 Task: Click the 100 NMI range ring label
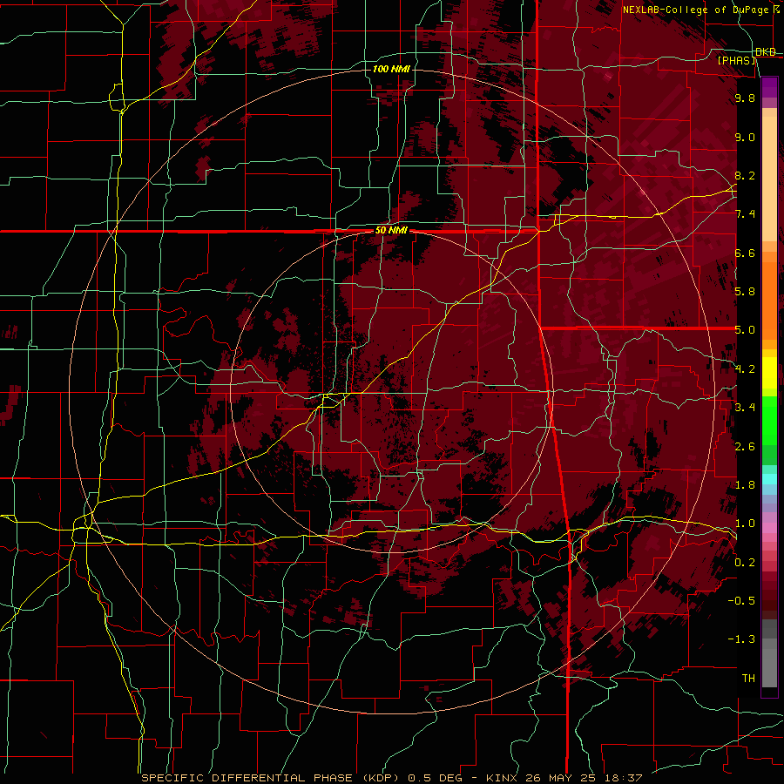tap(391, 69)
